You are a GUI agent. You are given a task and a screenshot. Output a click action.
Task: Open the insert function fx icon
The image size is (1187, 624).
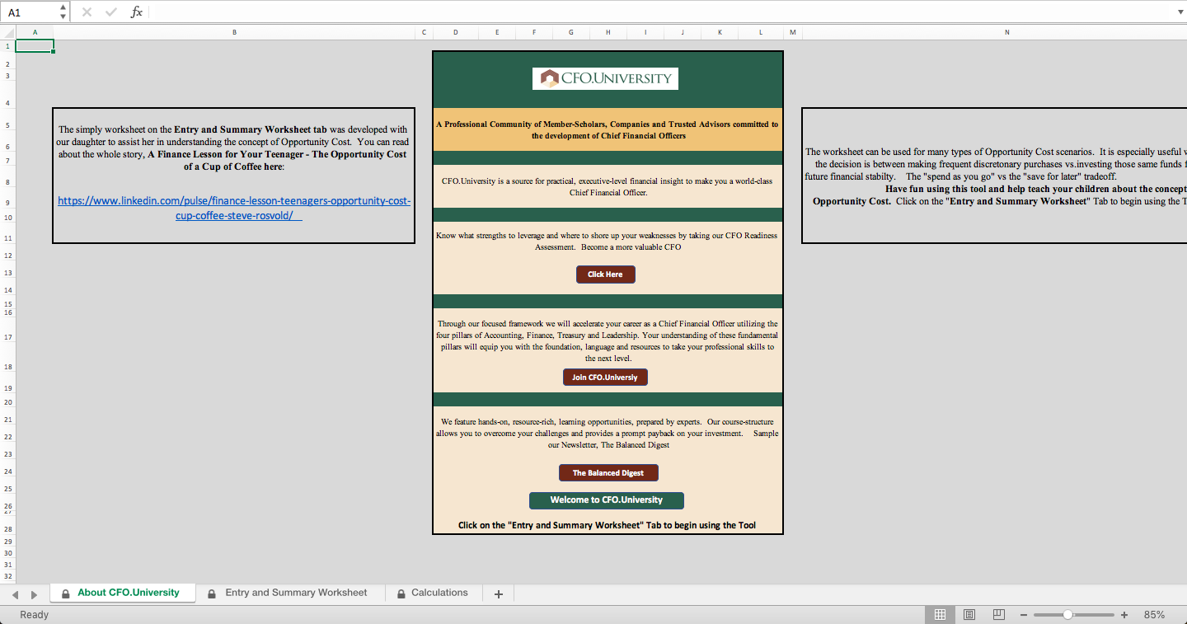[x=137, y=12]
